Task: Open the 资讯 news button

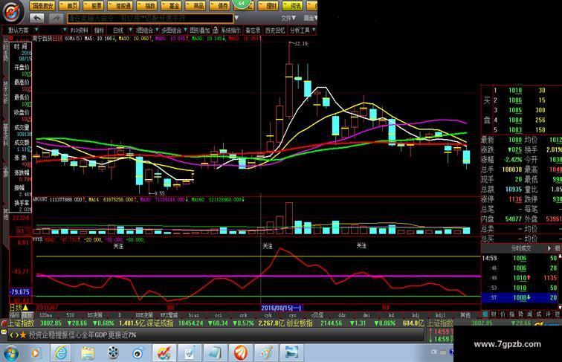Action: [x=293, y=6]
